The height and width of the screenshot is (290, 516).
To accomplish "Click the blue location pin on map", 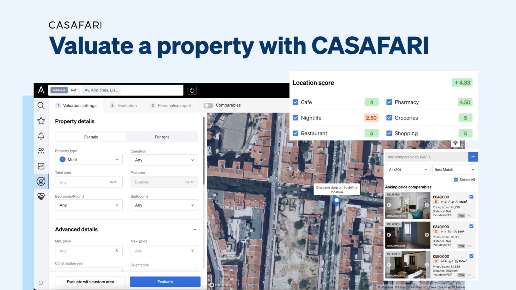I will (x=337, y=201).
